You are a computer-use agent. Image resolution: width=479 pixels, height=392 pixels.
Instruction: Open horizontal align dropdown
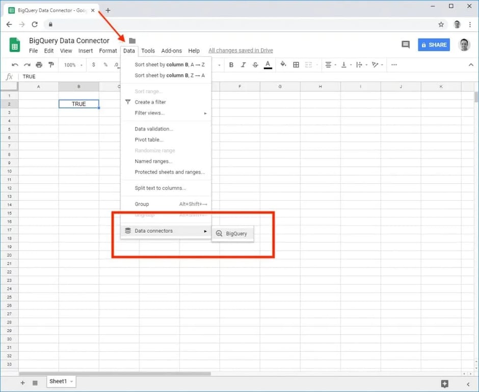coord(331,65)
